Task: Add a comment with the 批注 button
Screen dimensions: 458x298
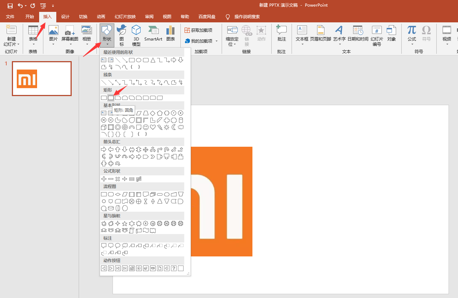Action: 281,34
